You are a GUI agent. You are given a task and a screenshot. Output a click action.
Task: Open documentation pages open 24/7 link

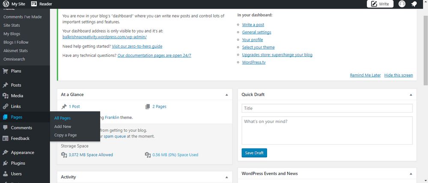point(154,55)
